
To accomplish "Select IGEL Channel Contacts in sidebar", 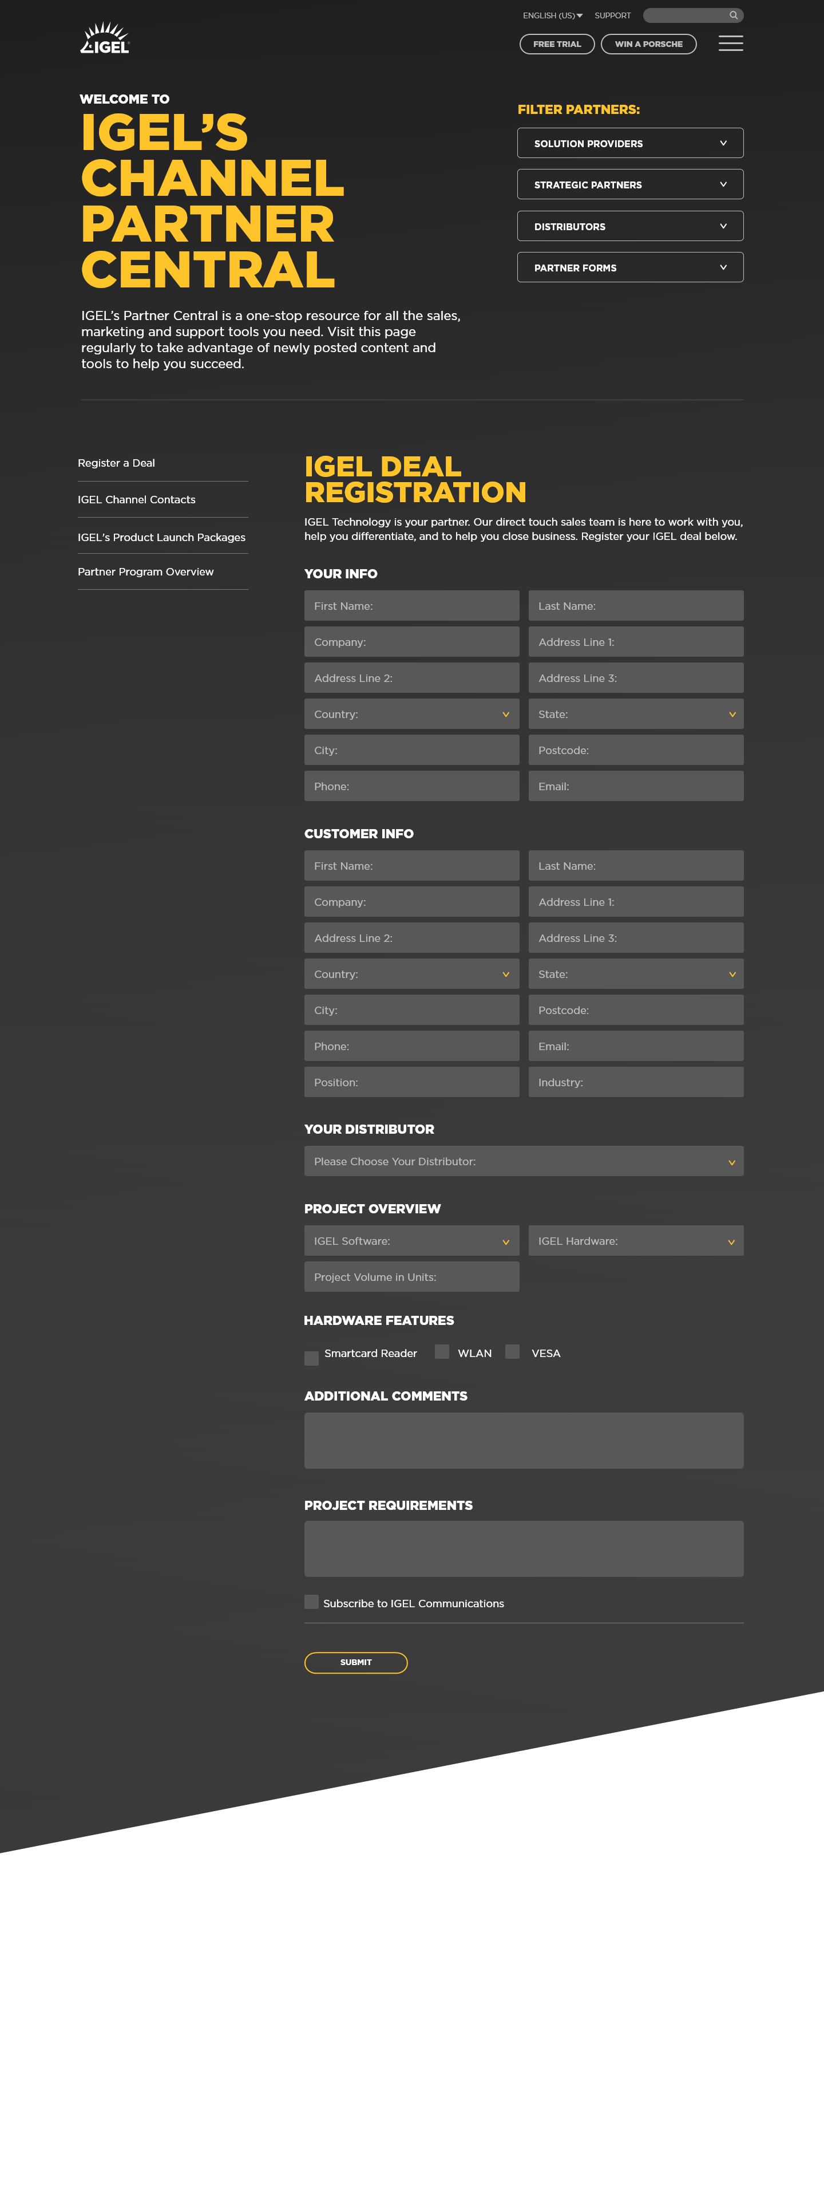I will 137,500.
